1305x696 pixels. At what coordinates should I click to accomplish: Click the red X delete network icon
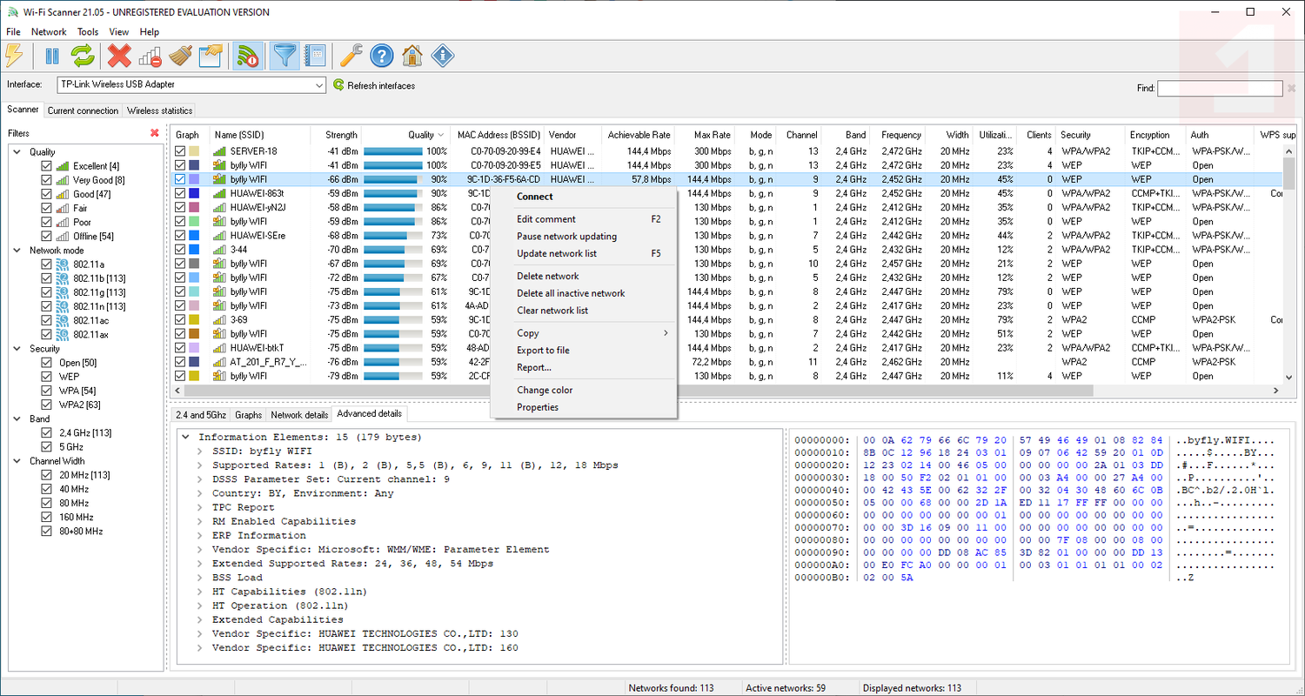[119, 56]
